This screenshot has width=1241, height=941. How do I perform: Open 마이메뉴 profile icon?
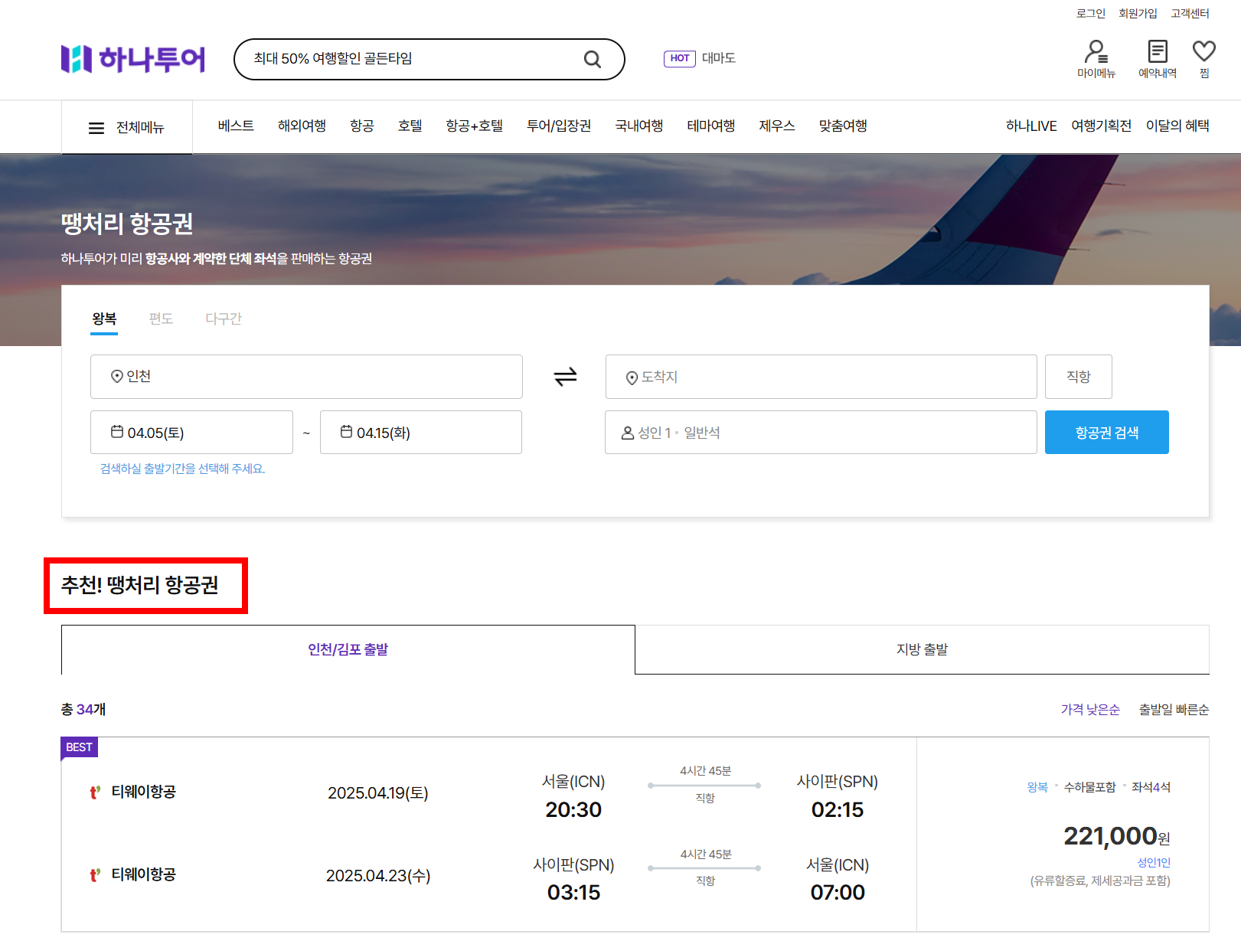click(x=1096, y=51)
